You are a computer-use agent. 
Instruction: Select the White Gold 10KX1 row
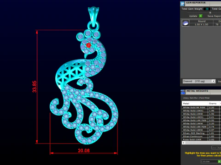201,110
